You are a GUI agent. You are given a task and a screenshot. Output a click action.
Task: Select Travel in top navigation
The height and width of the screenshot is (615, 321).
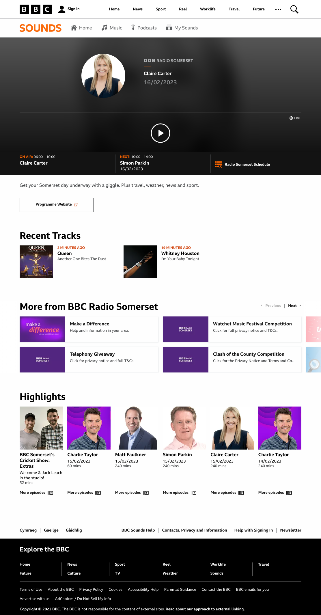coord(234,9)
